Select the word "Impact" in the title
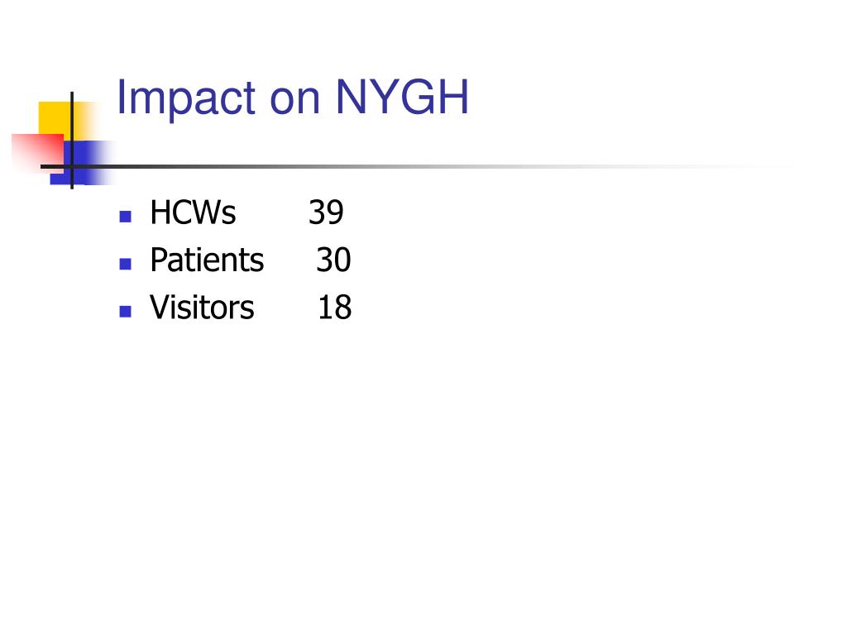Viewport: 847px width, 635px height. coord(186,98)
